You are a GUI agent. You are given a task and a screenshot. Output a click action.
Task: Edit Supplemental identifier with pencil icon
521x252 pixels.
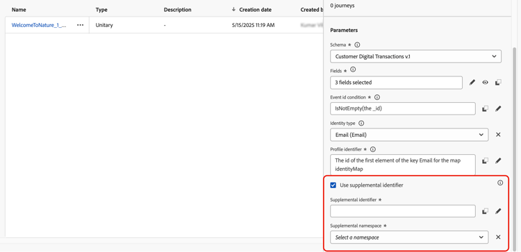(498, 211)
